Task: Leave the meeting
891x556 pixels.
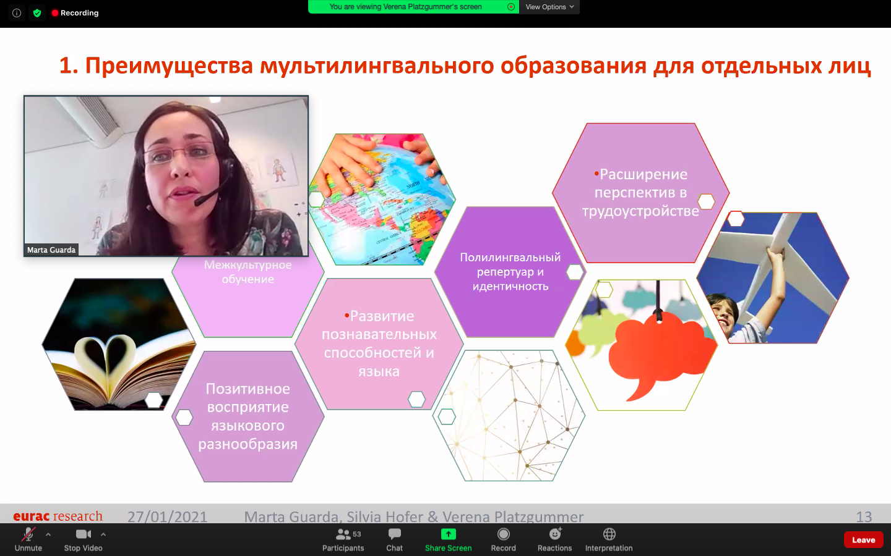Action: (863, 540)
